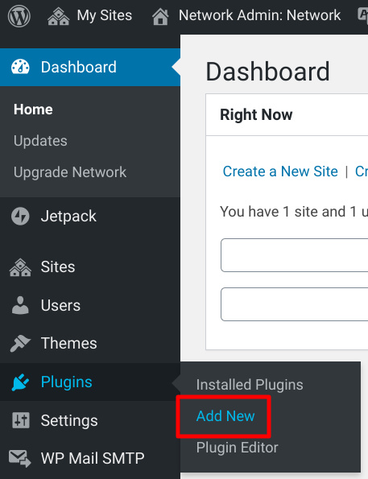Click the Plugins plug icon
The image size is (368, 479).
[x=20, y=382]
